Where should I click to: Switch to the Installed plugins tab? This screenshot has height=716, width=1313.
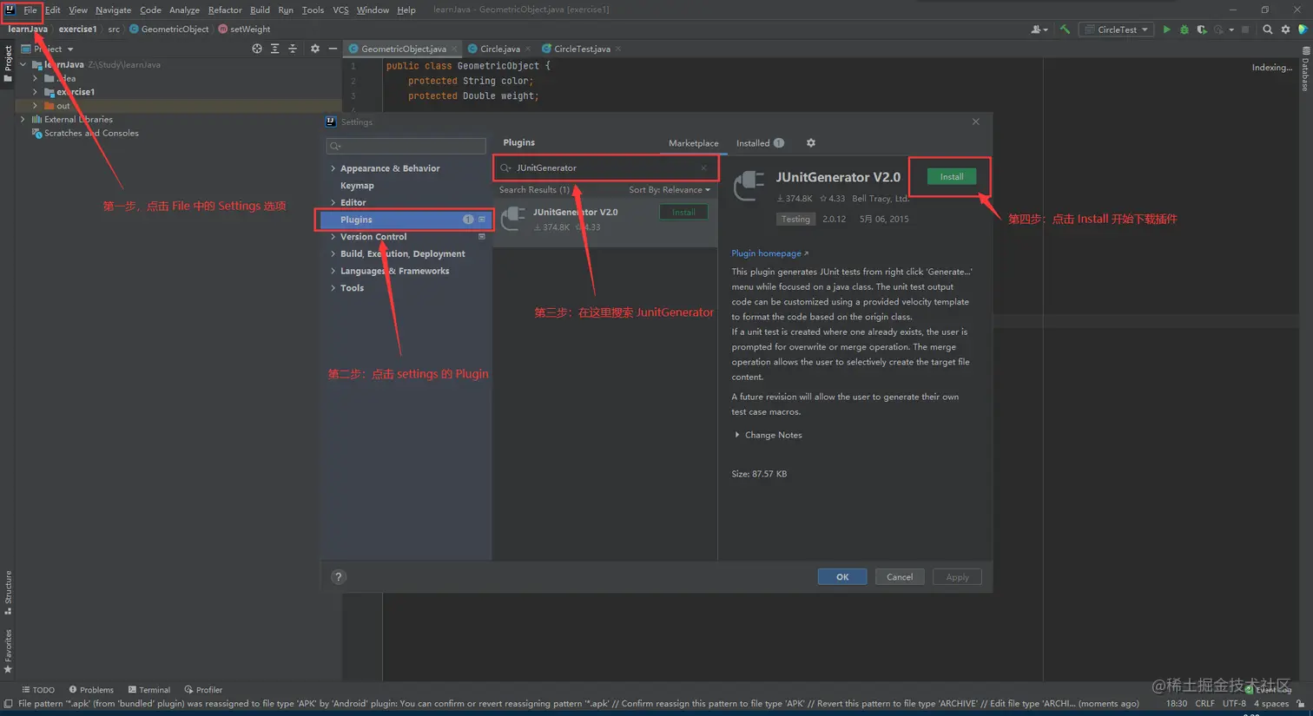coord(752,142)
